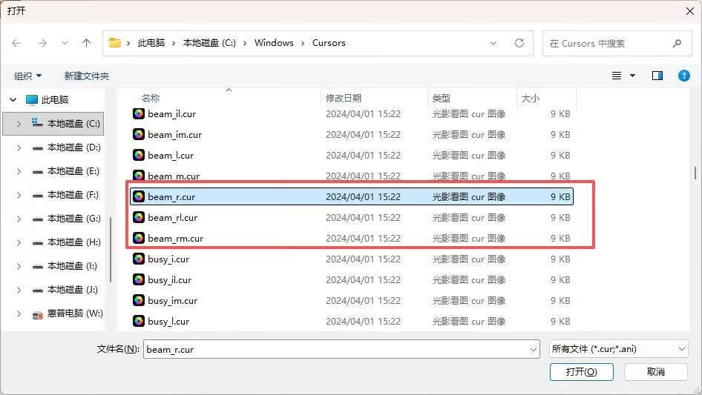702x395 pixels.
Task: Click the magnifier search icon
Action: (677, 44)
